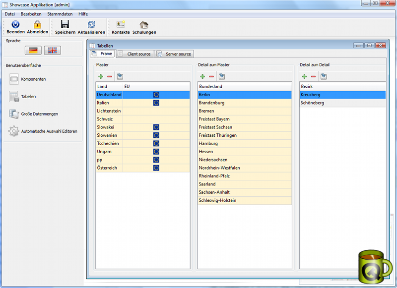Select Hamburg in Bundesland list

pos(245,143)
